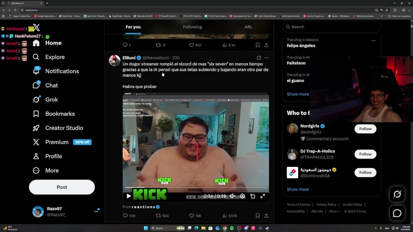Viewport: 413px width, 232px height.
Task: Open more options on ElBuni post
Action: 266,58
